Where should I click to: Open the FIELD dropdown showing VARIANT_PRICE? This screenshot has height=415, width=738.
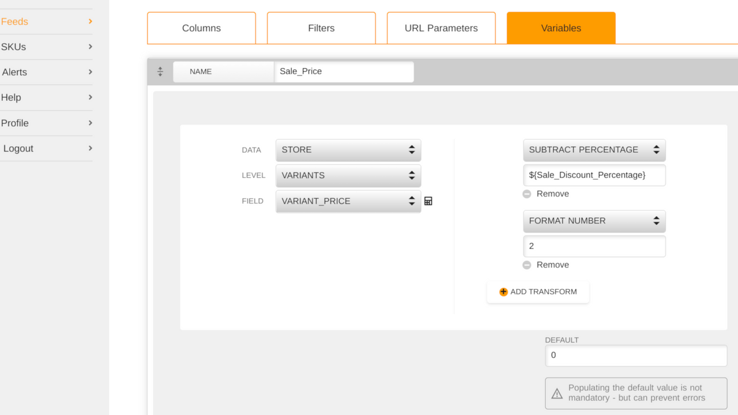(348, 201)
